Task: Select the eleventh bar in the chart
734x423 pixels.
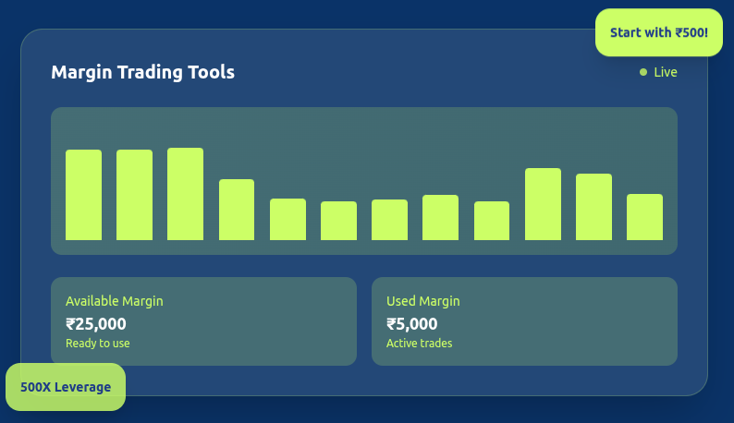Action: (x=593, y=207)
